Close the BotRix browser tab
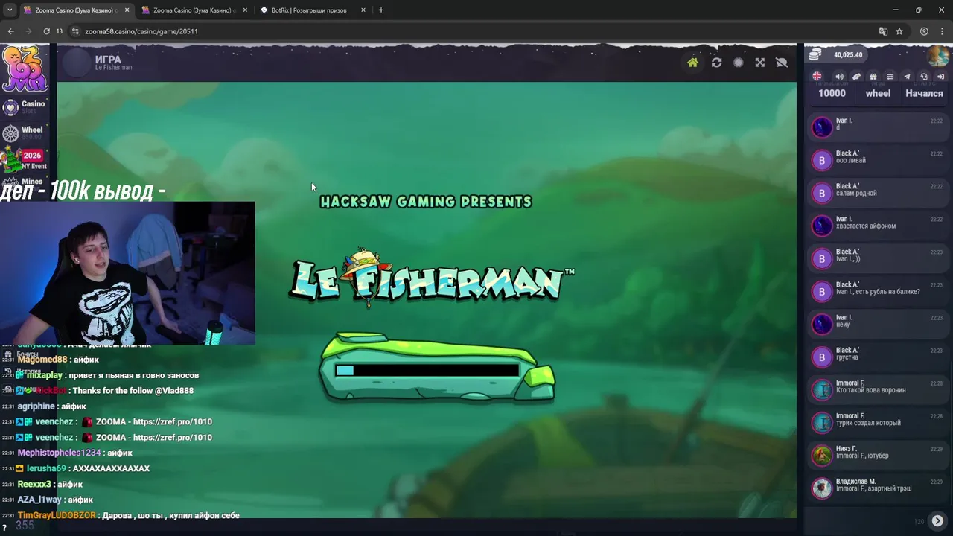 tap(363, 10)
